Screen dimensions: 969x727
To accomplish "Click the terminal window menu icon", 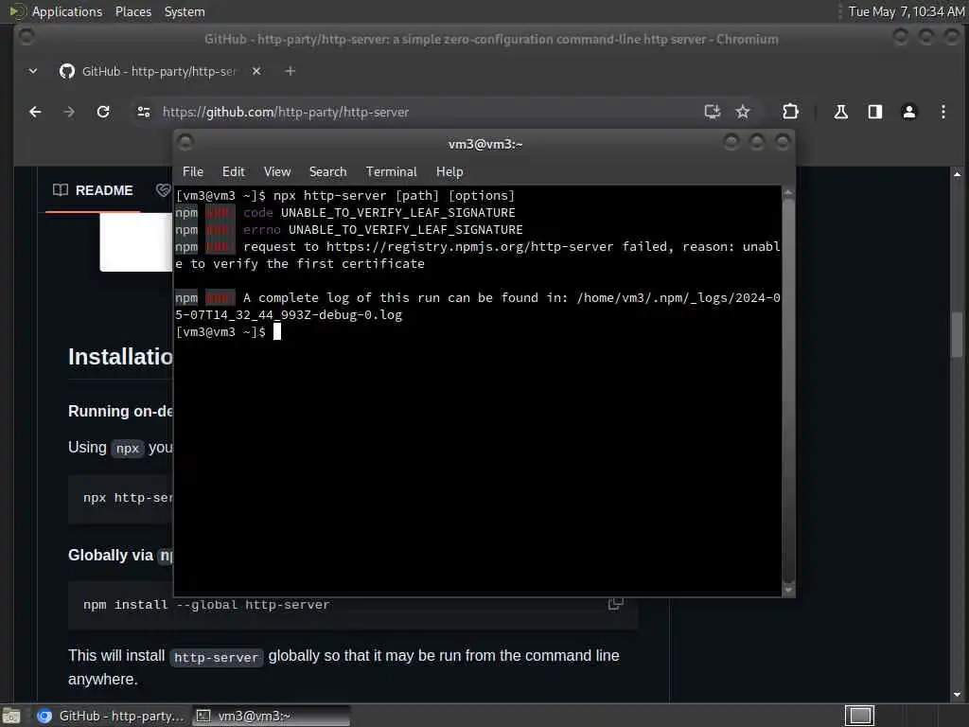I will pyautogui.click(x=185, y=143).
